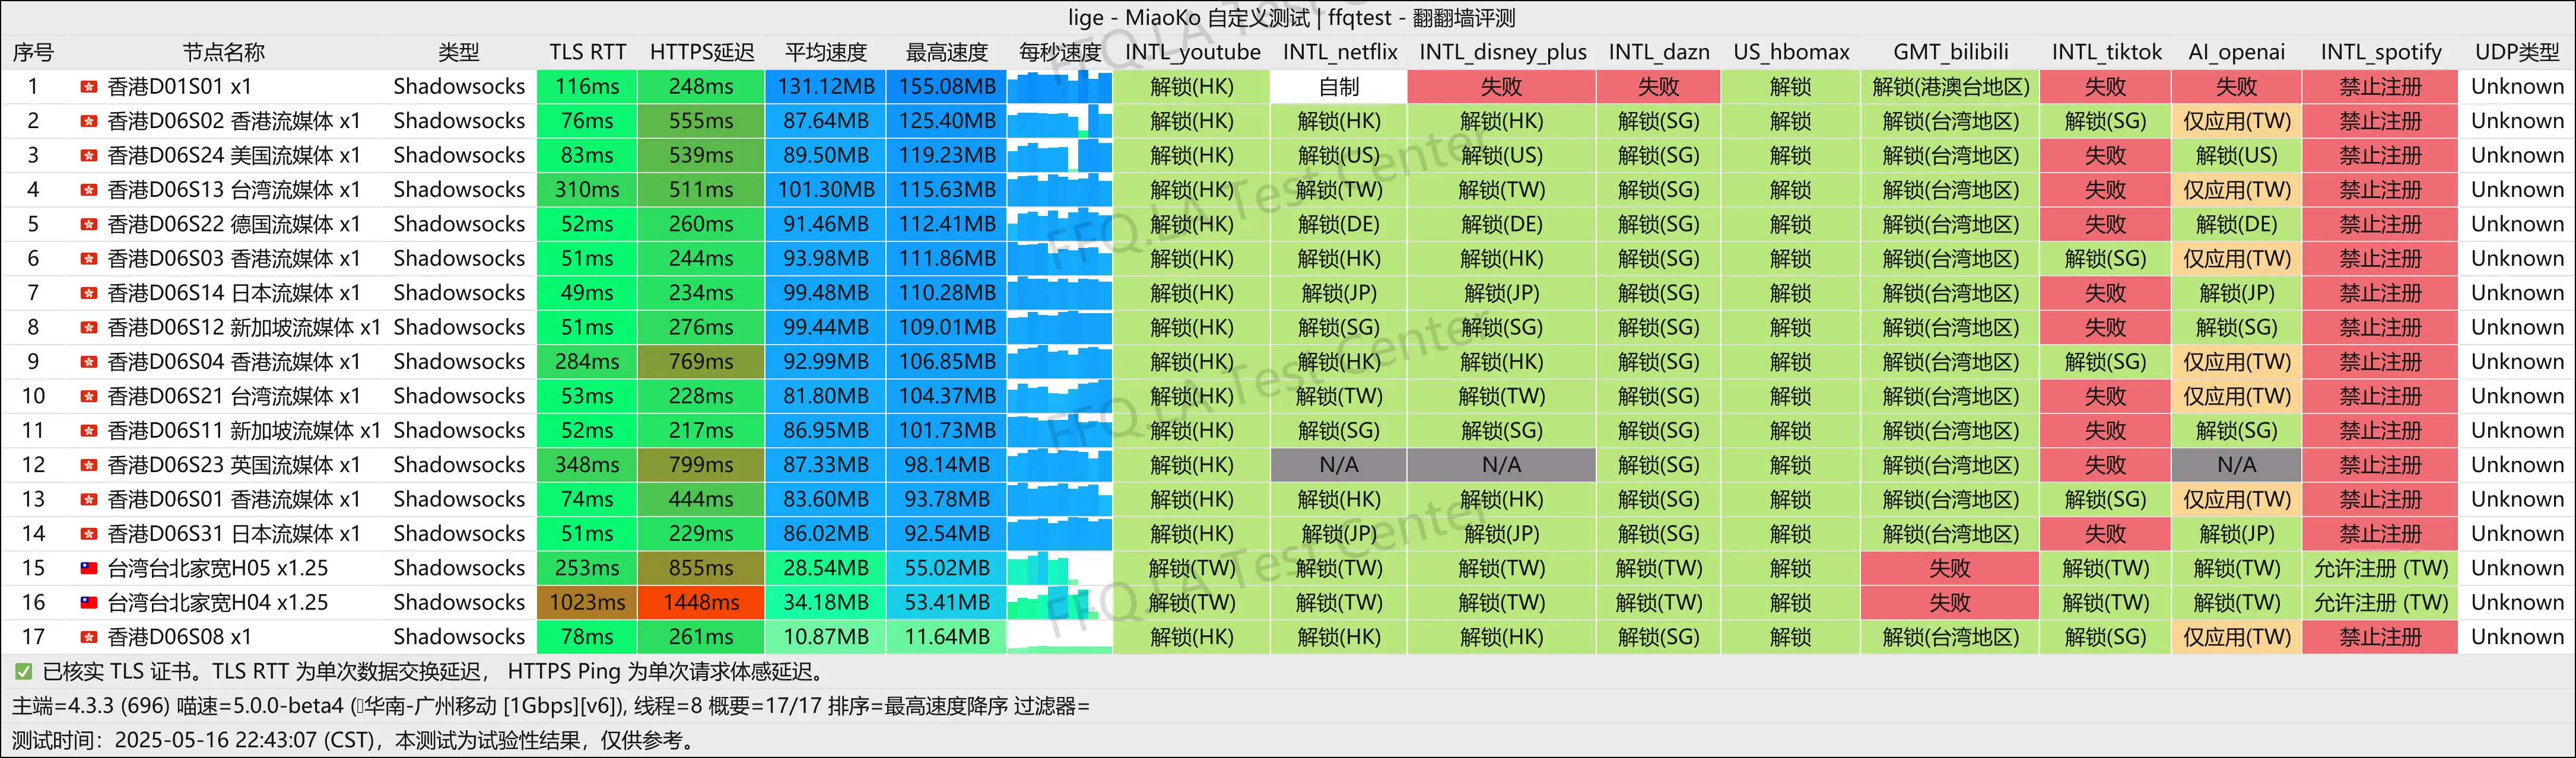Click the flag icon beside 香港D06S31 日本流媒体
The width and height of the screenshot is (2576, 758).
pos(89,534)
